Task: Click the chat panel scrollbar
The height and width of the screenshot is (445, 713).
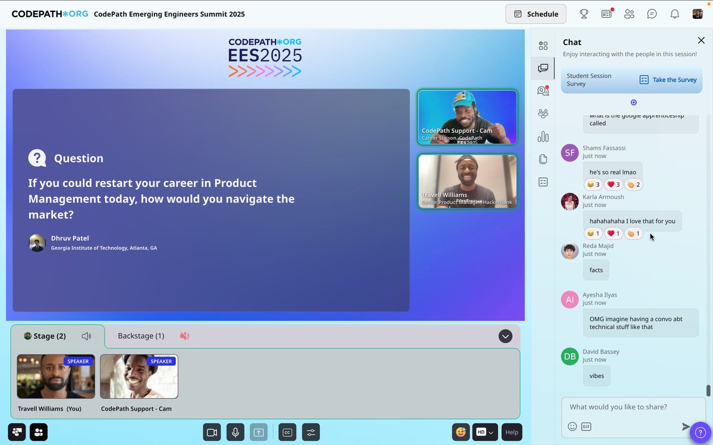Action: pyautogui.click(x=708, y=391)
